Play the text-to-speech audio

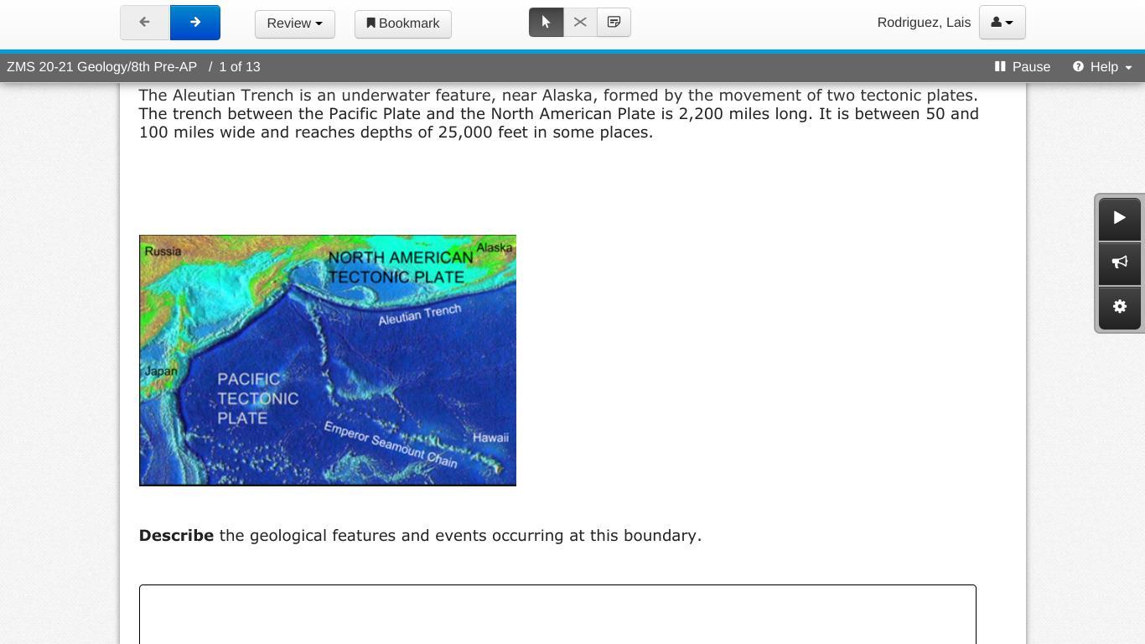1120,218
